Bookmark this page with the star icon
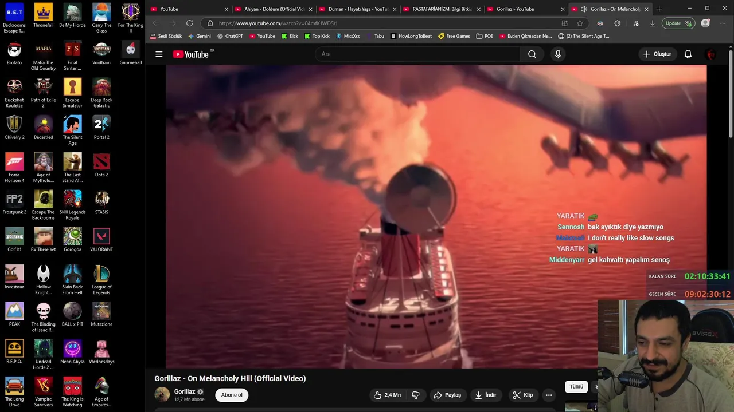 click(580, 23)
